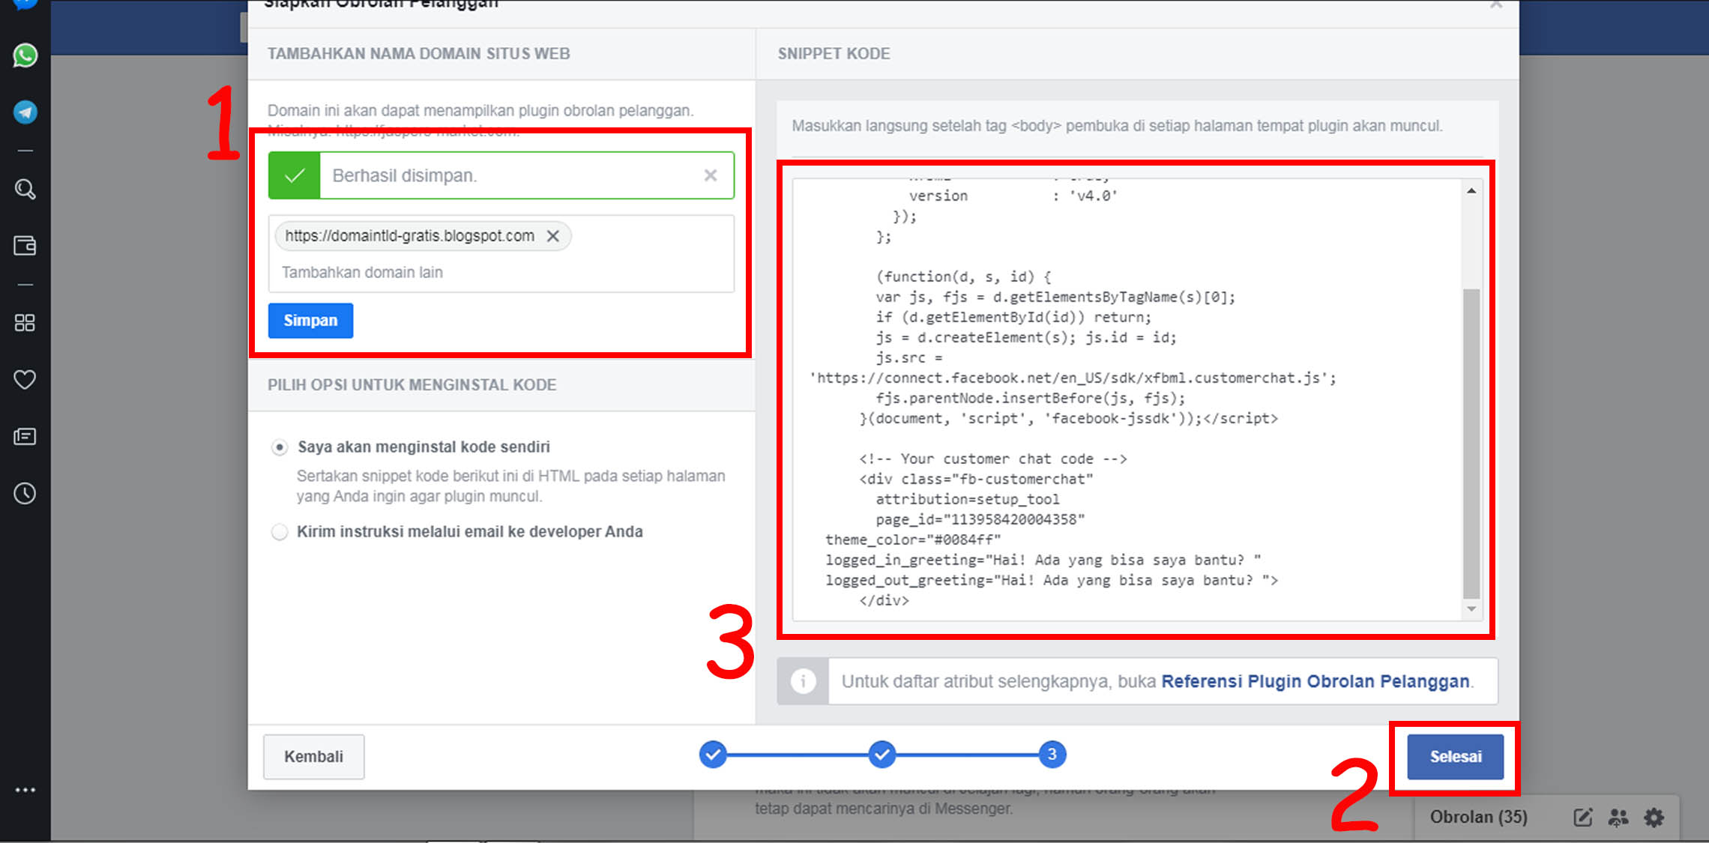Open the history clock icon
The image size is (1709, 843).
click(x=25, y=493)
